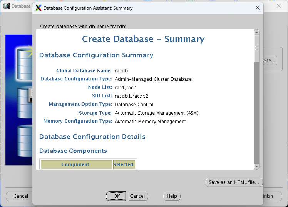Screen dimensions: 288x207
Task: Click the Selected table column header
Action: click(124, 164)
